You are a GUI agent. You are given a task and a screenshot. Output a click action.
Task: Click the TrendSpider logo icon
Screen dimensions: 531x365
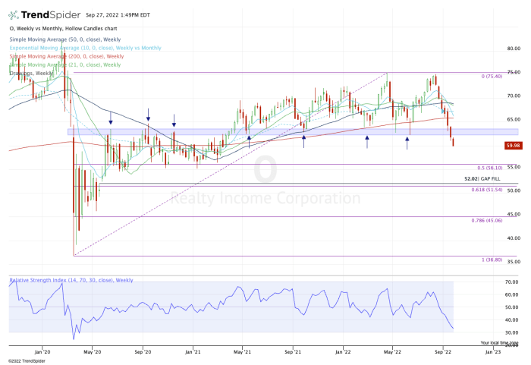pos(14,14)
